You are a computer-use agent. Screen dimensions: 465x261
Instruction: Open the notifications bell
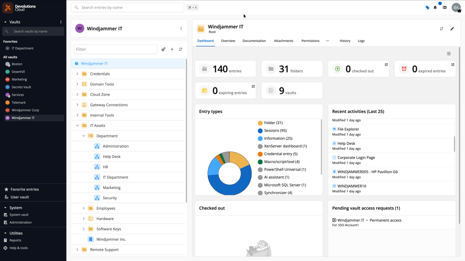point(435,7)
